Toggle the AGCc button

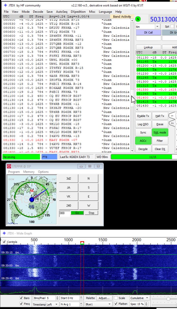tap(143, 141)
